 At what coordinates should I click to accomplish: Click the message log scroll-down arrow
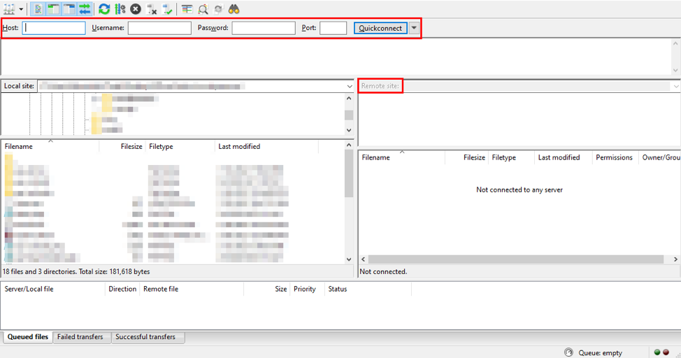pos(675,70)
